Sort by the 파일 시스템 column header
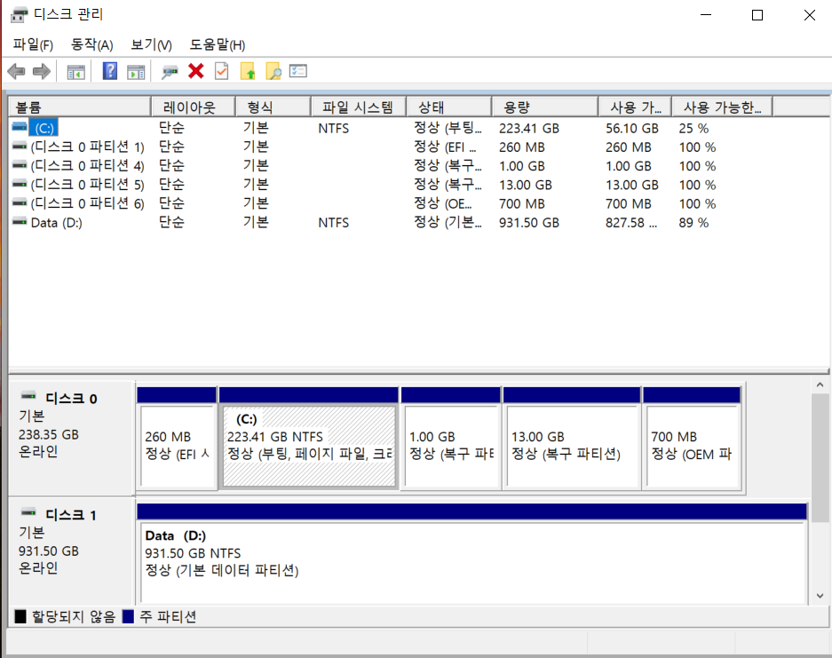 click(x=358, y=107)
